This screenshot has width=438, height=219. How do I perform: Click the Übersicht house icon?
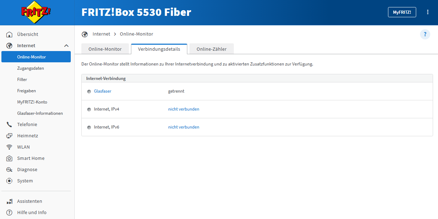10,35
